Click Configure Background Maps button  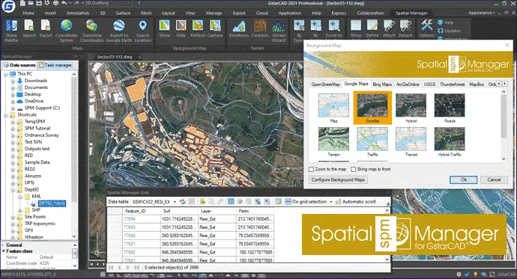pyautogui.click(x=338, y=180)
